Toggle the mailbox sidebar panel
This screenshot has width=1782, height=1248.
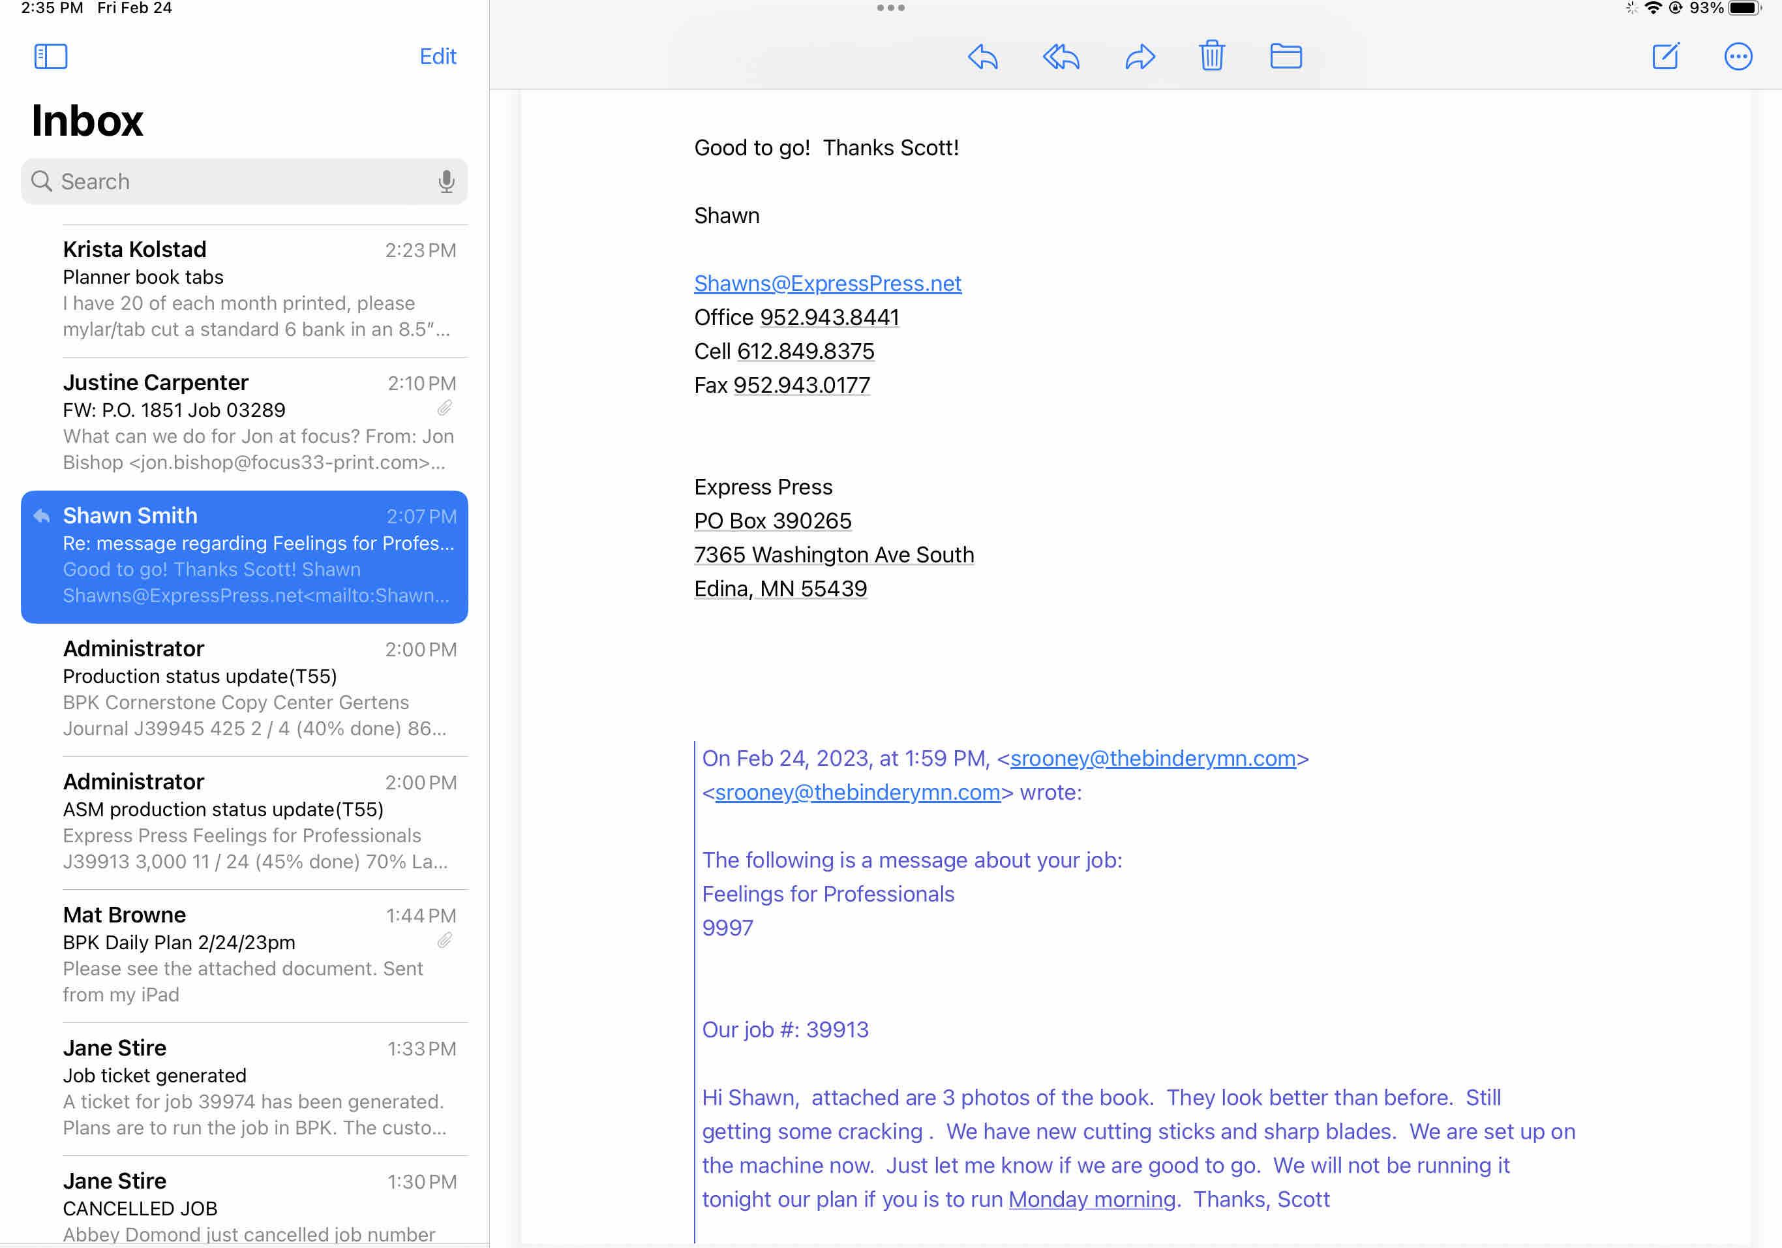[x=50, y=56]
